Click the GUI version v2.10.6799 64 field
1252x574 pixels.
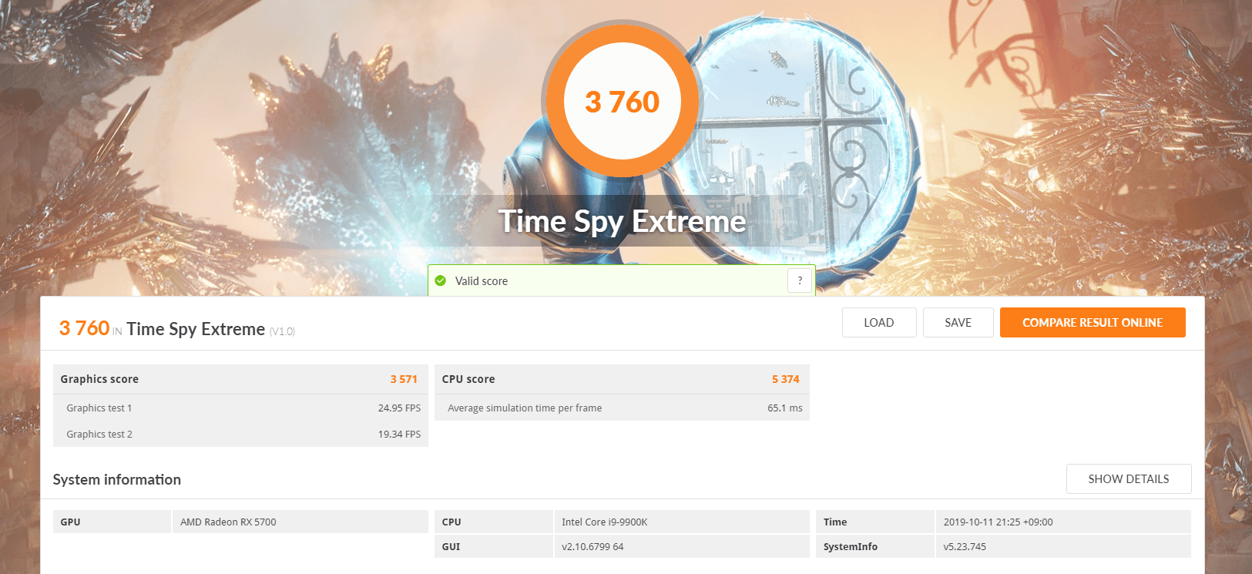(x=681, y=546)
